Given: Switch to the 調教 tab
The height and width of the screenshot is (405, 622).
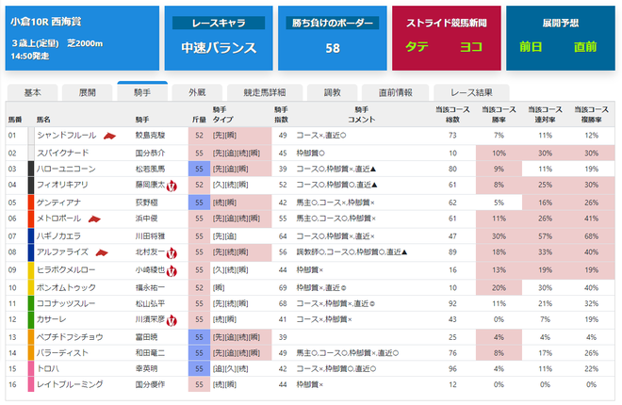Looking at the screenshot, I should pos(332,92).
